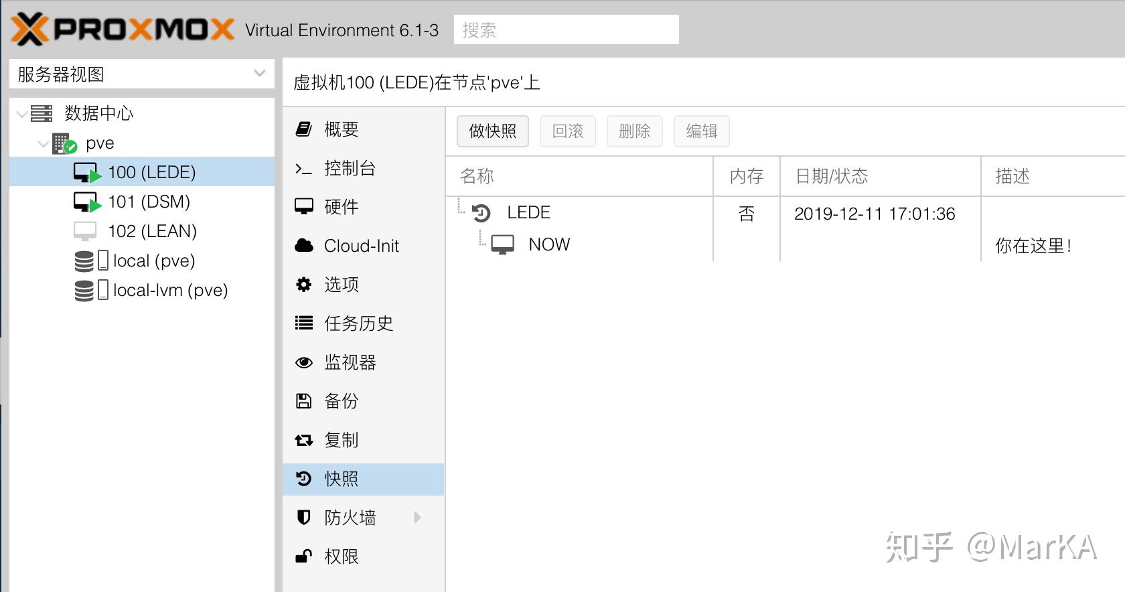Open the 防火墙 firewall tab
Screen dimensions: 1125x592
(x=364, y=518)
